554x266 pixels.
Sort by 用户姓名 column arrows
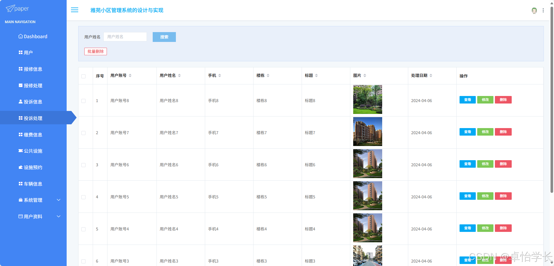179,75
